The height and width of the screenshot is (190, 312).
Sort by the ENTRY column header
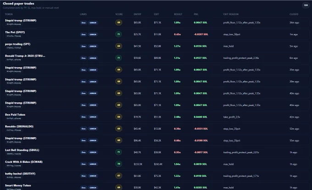click(x=137, y=14)
